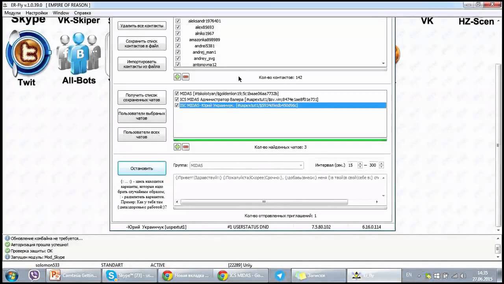
Task: Open the 'Группа' MIDAS dropdown
Action: 246,165
